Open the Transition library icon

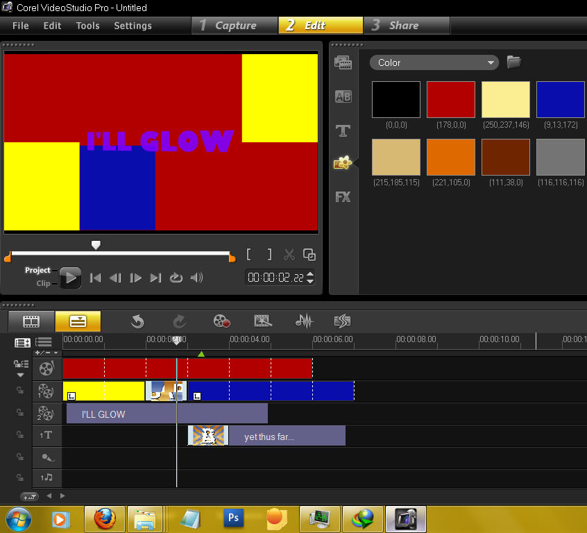[x=343, y=96]
